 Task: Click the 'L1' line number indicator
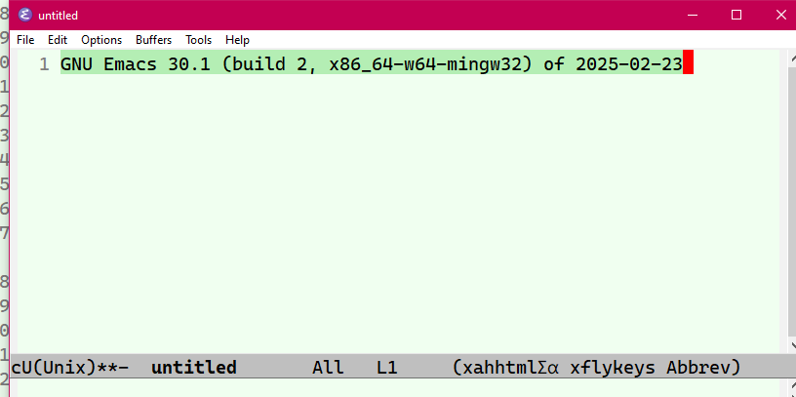click(387, 367)
